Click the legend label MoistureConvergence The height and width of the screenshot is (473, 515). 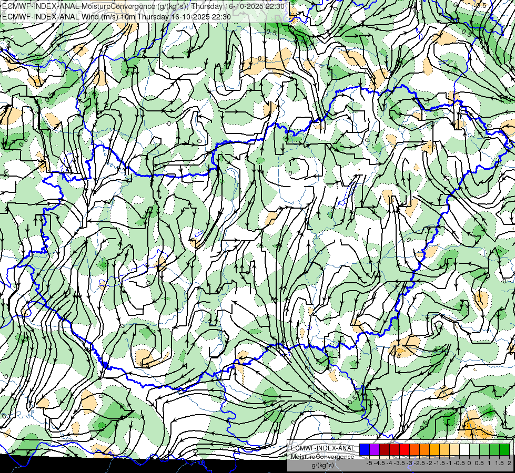tap(322, 457)
